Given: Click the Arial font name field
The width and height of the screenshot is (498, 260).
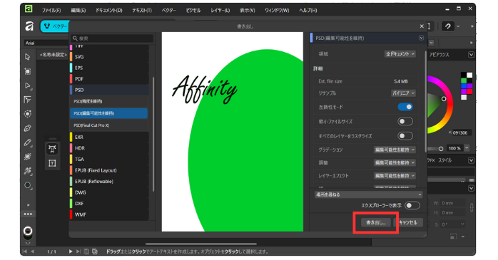Looking at the screenshot, I should [x=46, y=43].
